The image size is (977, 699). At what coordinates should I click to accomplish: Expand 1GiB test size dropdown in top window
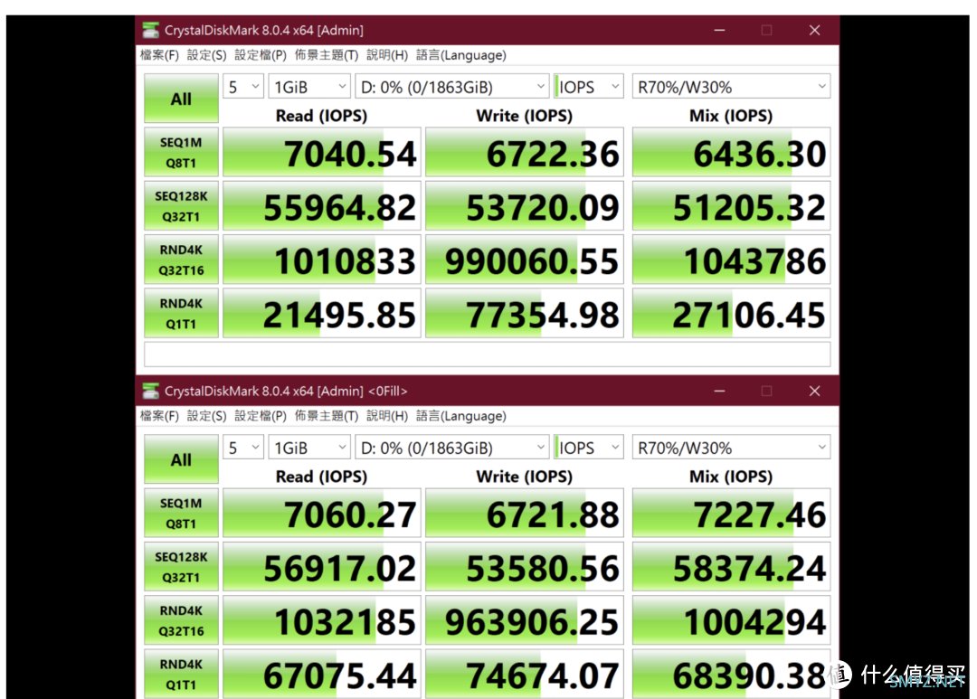309,87
